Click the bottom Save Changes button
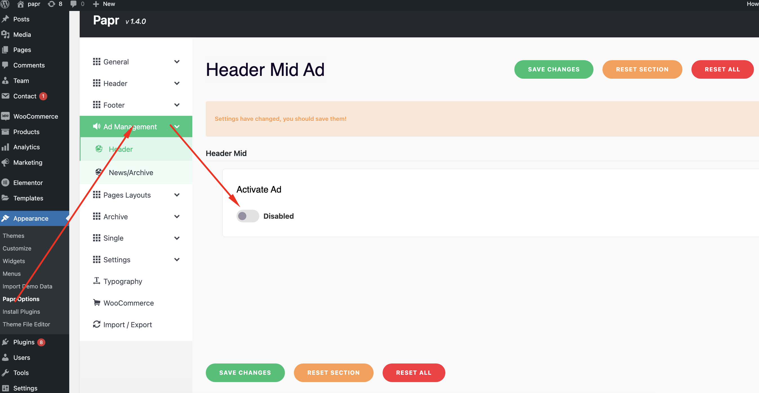The width and height of the screenshot is (759, 393). click(x=245, y=372)
